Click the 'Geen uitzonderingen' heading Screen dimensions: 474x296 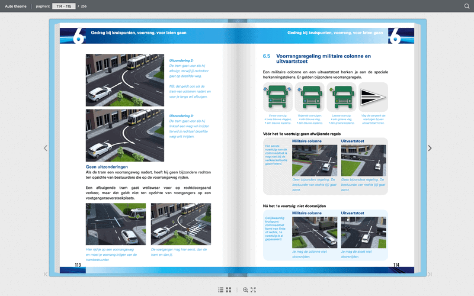coord(107,167)
